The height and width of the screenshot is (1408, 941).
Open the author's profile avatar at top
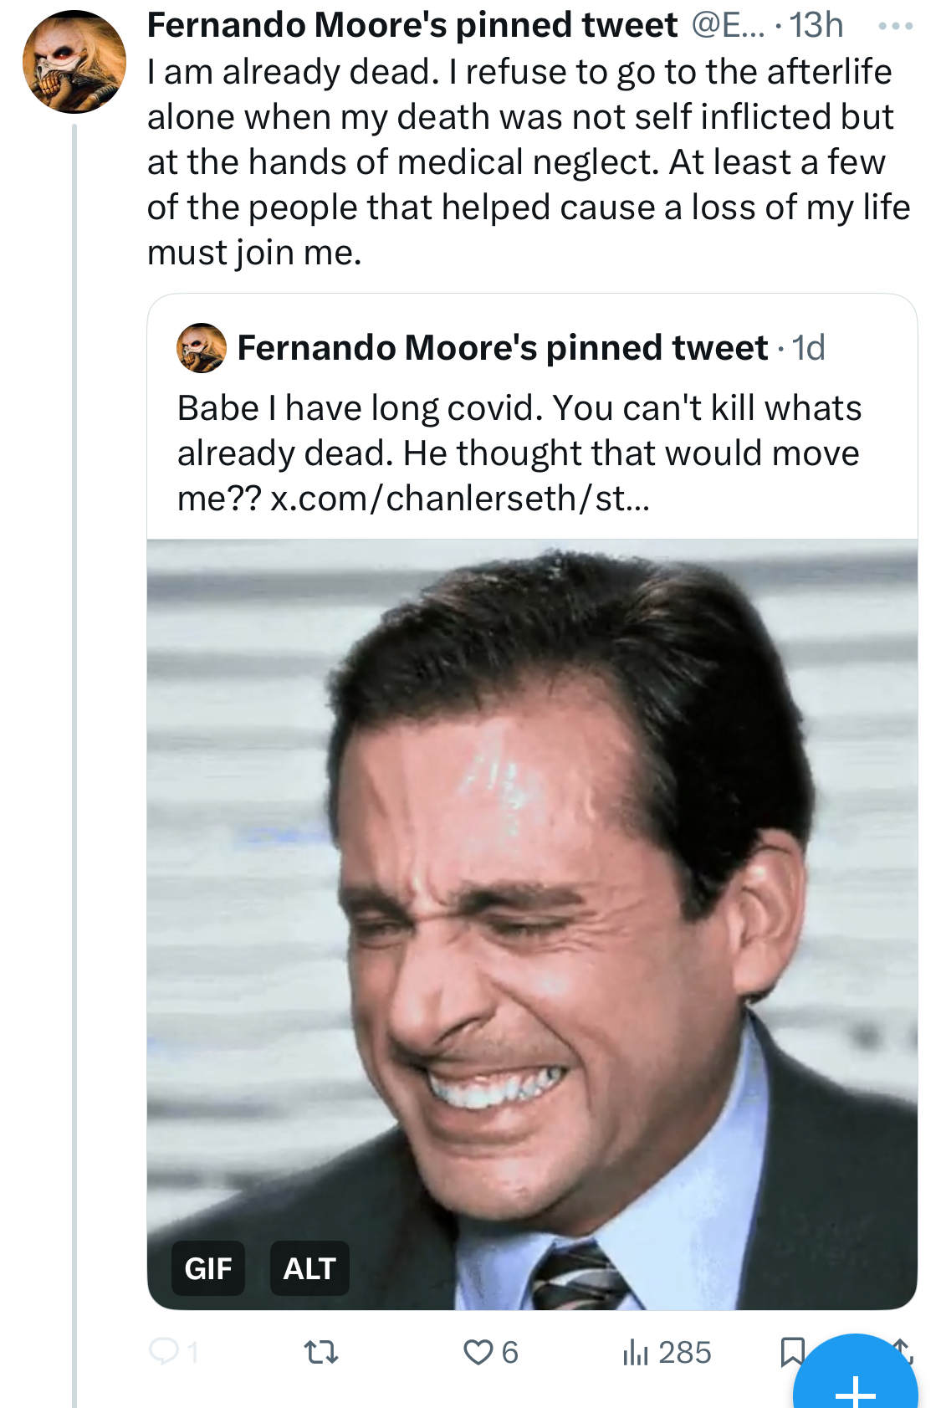[74, 62]
